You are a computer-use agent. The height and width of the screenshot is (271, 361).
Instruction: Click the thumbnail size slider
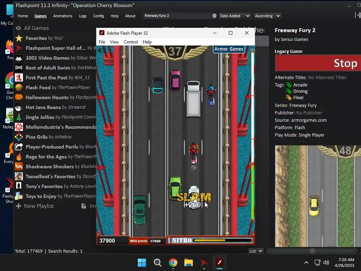click(x=312, y=251)
